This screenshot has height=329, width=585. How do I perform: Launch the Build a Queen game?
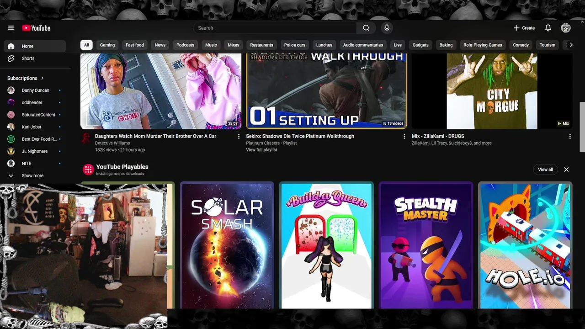tap(326, 246)
